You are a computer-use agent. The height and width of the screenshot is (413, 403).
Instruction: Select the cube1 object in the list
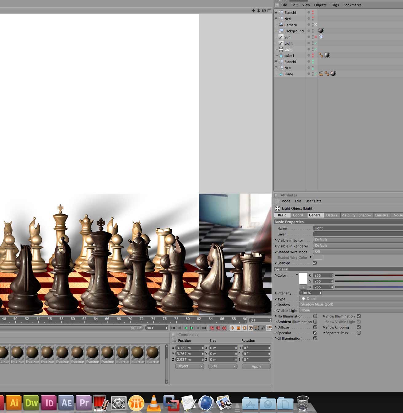click(289, 56)
